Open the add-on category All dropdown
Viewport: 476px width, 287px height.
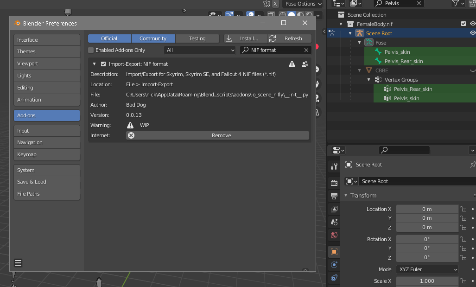[x=200, y=50]
